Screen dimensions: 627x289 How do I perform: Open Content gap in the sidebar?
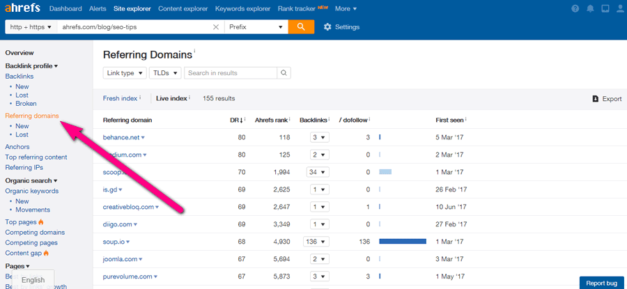[24, 253]
